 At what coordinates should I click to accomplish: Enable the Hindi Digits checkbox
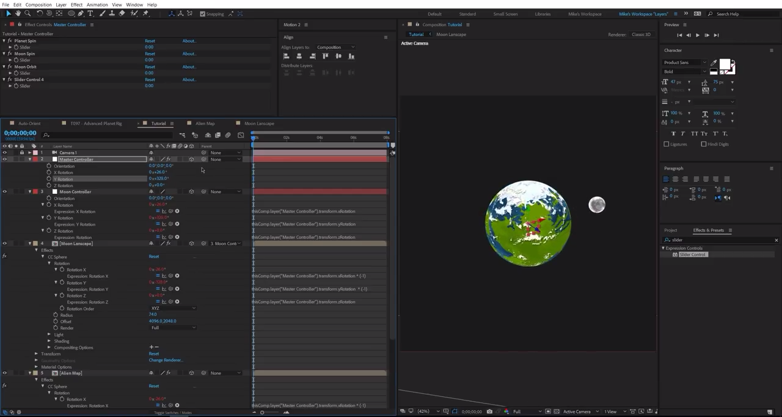(704, 144)
